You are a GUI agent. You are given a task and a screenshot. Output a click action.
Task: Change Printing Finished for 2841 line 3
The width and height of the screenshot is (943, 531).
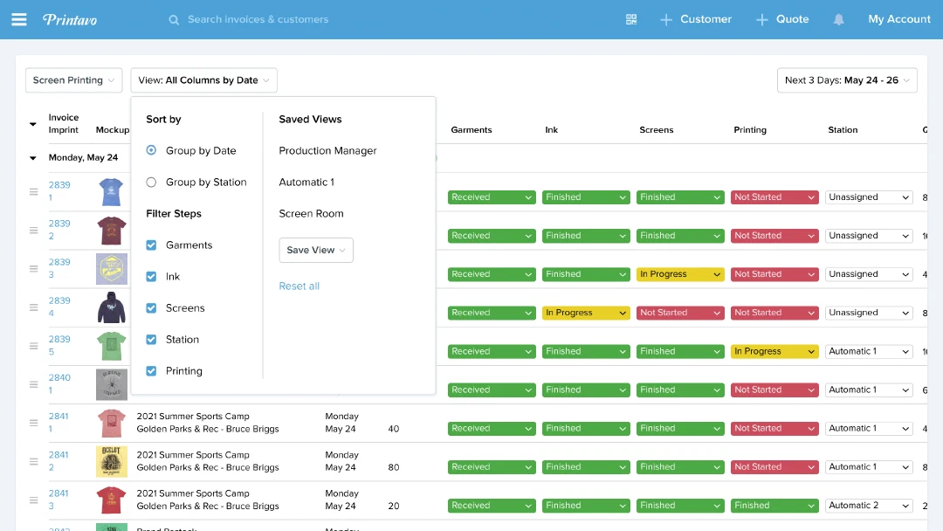click(774, 506)
